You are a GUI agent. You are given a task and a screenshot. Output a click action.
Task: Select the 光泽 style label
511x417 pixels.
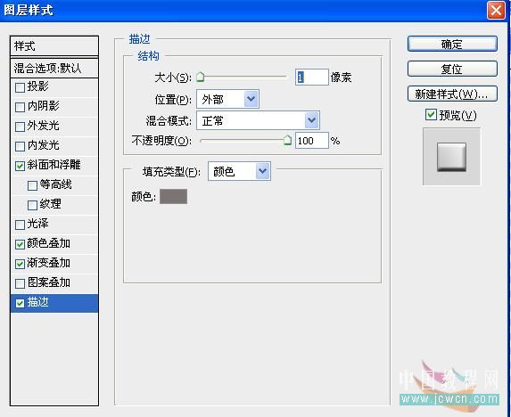pyautogui.click(x=37, y=224)
